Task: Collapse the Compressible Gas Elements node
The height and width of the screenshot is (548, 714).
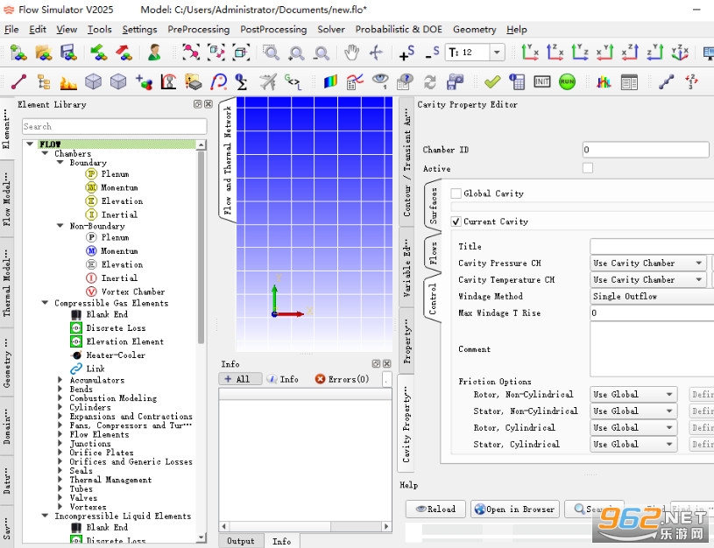Action: point(45,303)
